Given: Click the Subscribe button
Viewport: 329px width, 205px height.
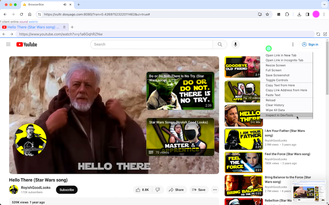Looking at the screenshot, I should (67, 190).
